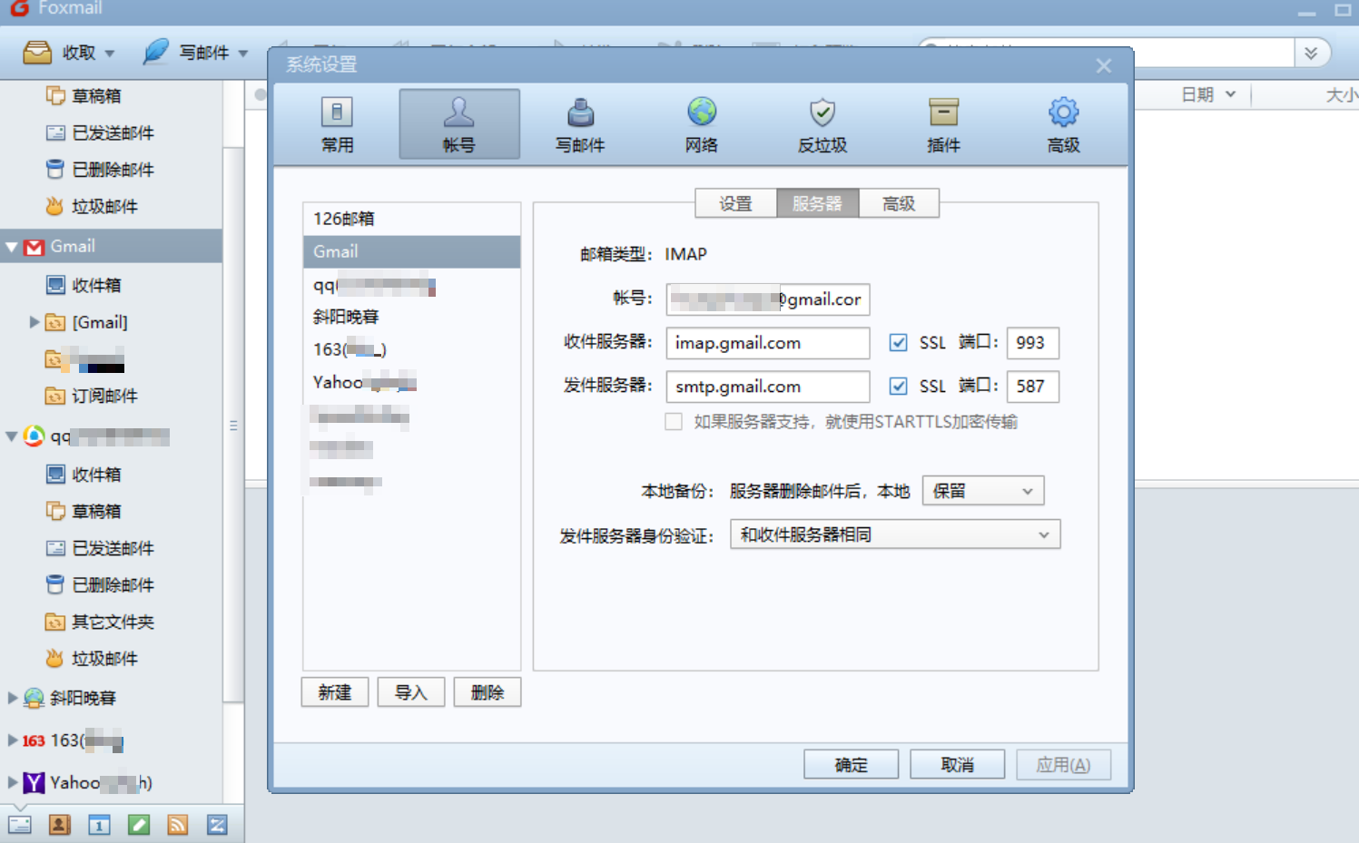Viewport: 1359px width, 843px height.
Task: Open the address book icon in bottom bar
Action: [x=60, y=825]
